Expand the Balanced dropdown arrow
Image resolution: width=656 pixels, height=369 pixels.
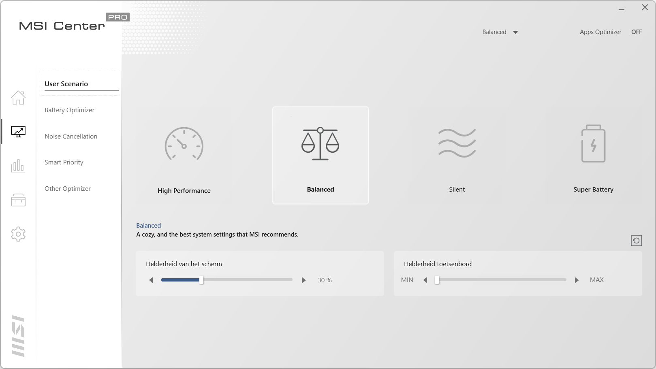tap(515, 32)
